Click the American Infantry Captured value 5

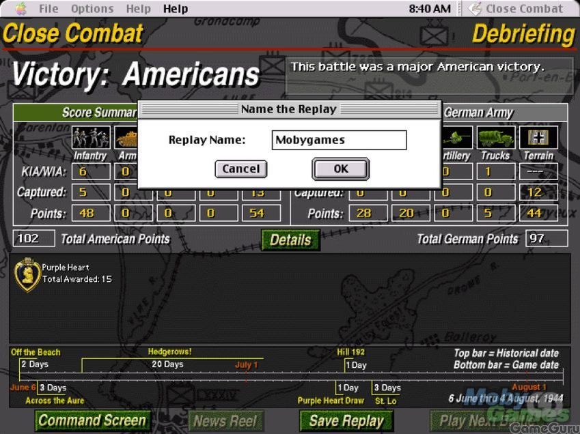click(91, 192)
